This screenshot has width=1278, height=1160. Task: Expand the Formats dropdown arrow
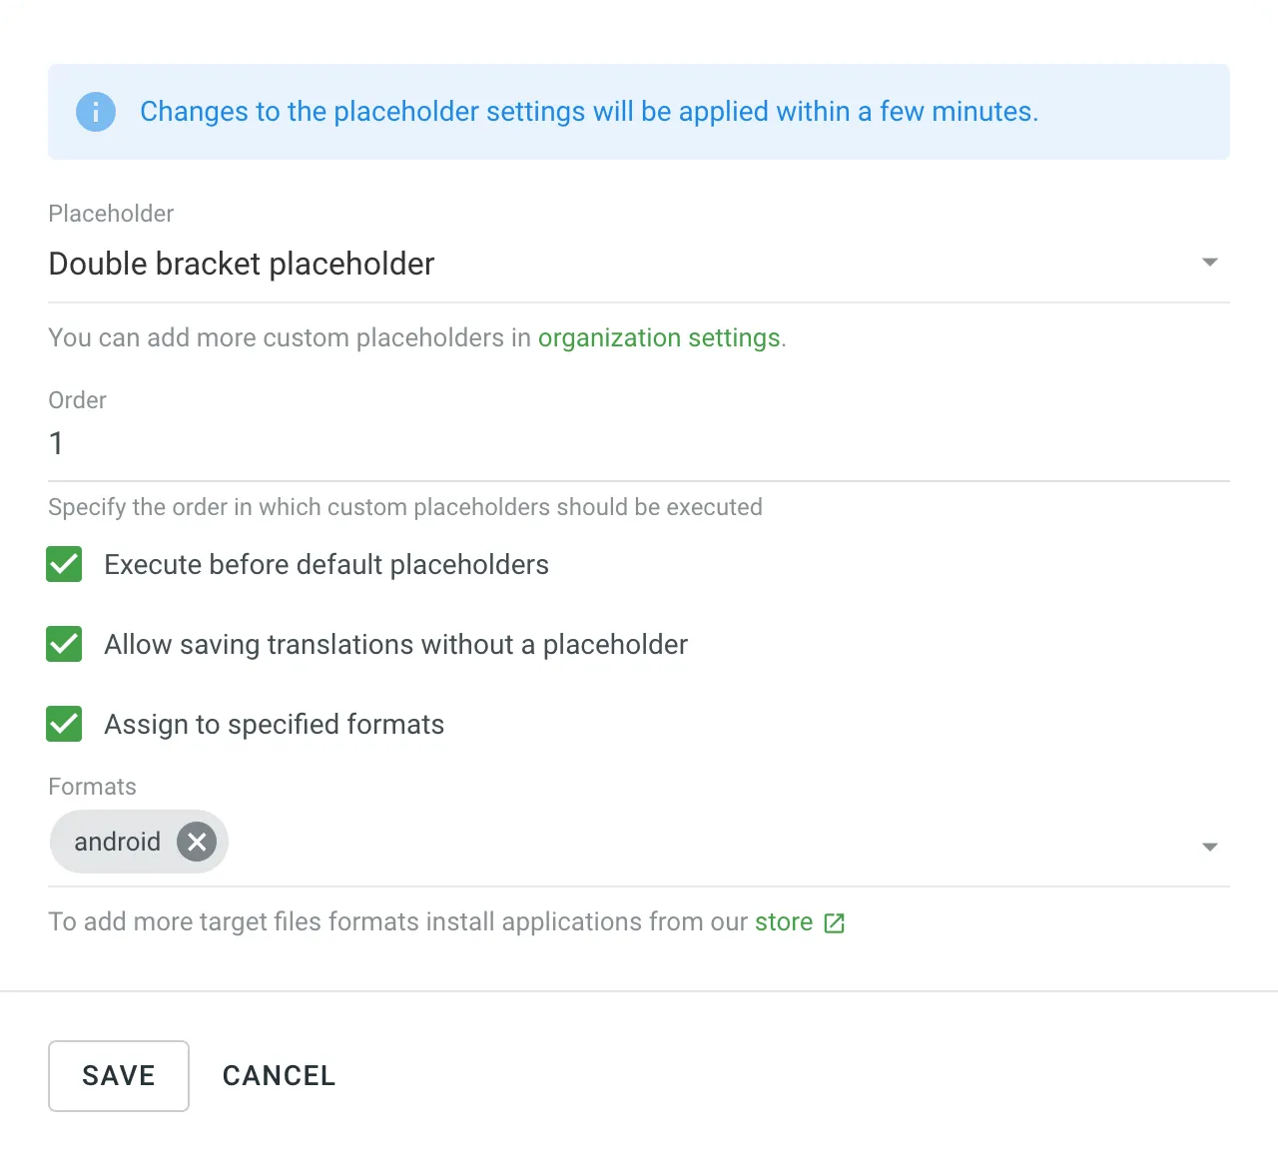coord(1209,846)
